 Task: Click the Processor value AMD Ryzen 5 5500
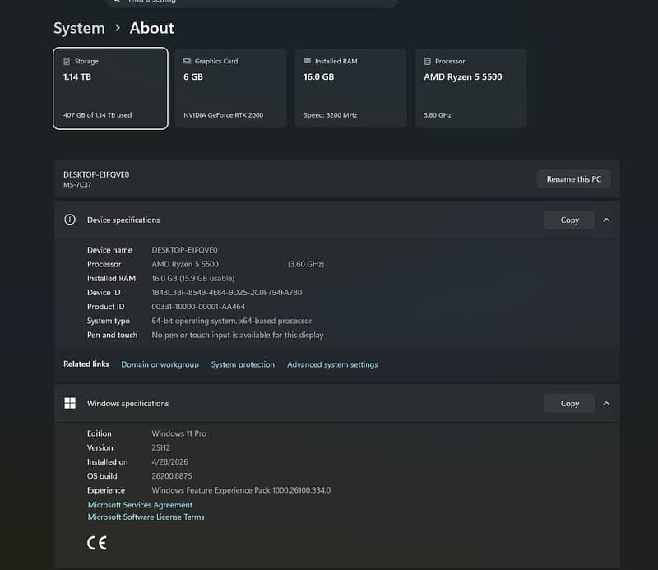tap(185, 264)
